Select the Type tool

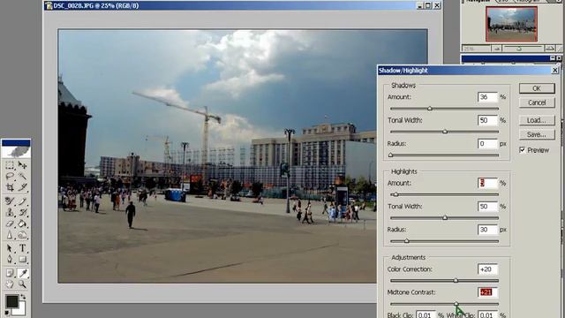pos(22,248)
